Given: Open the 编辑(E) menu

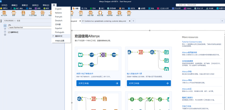Looking at the screenshot, I should (x=15, y=5).
